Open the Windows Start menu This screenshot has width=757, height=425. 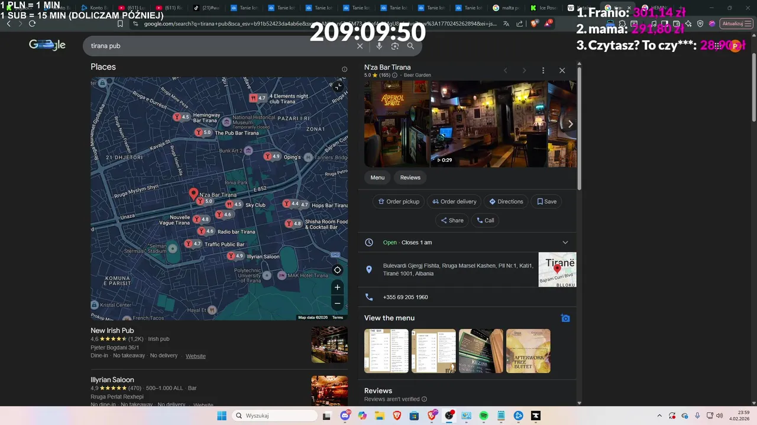tap(222, 416)
